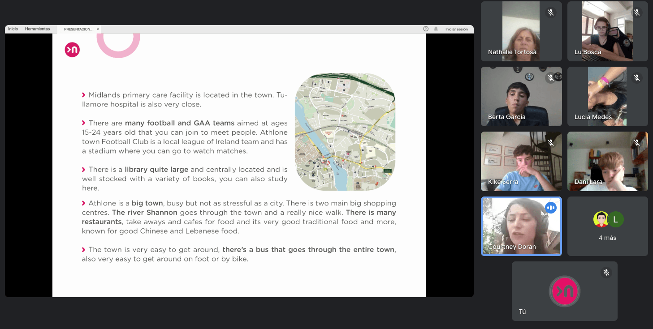
Task: Click the Athlone map image
Action: click(345, 132)
